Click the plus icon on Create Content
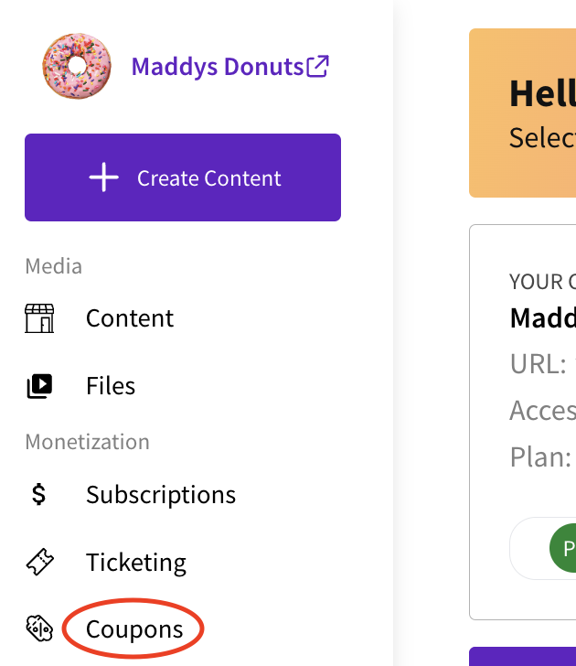Viewport: 576px width, 666px height. 104,177
